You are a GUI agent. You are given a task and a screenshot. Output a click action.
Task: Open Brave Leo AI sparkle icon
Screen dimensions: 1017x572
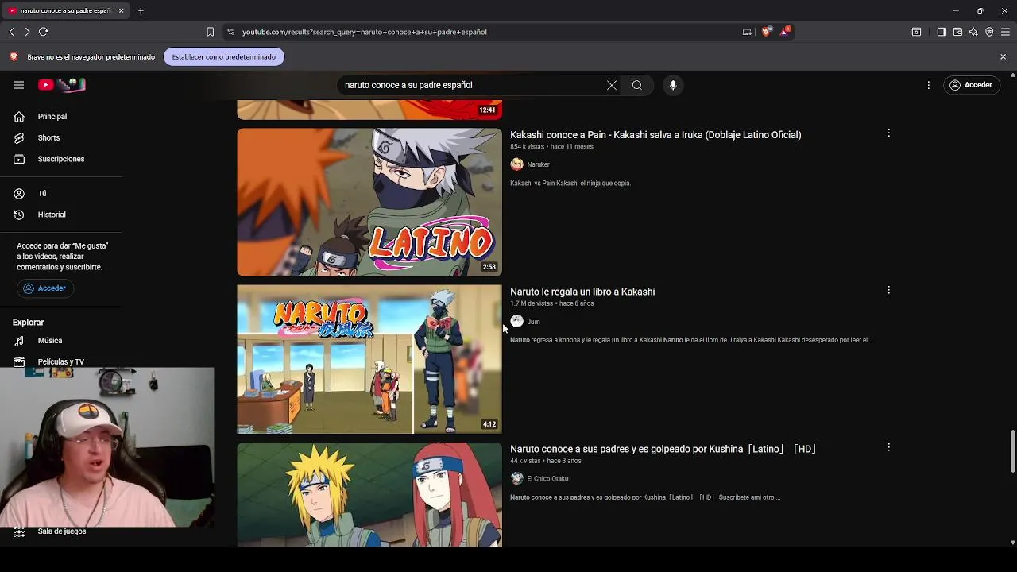click(x=973, y=32)
